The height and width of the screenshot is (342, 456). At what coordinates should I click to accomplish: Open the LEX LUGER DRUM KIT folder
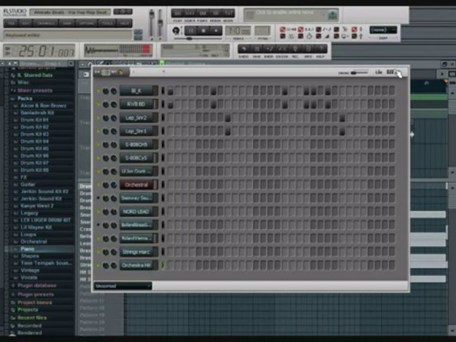pos(46,220)
